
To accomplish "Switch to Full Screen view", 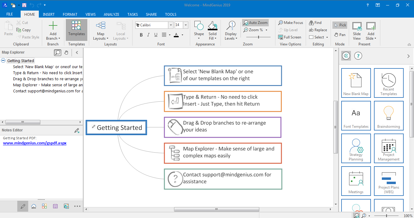I will point(290,37).
